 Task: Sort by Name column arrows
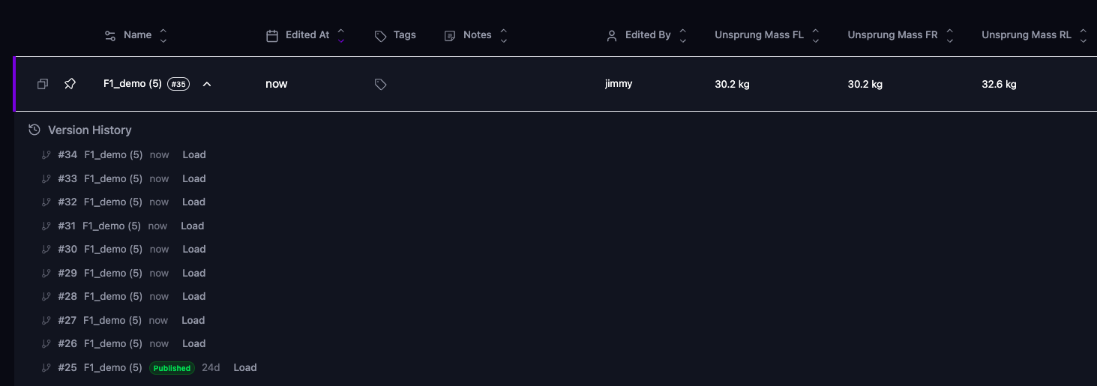pyautogui.click(x=163, y=35)
